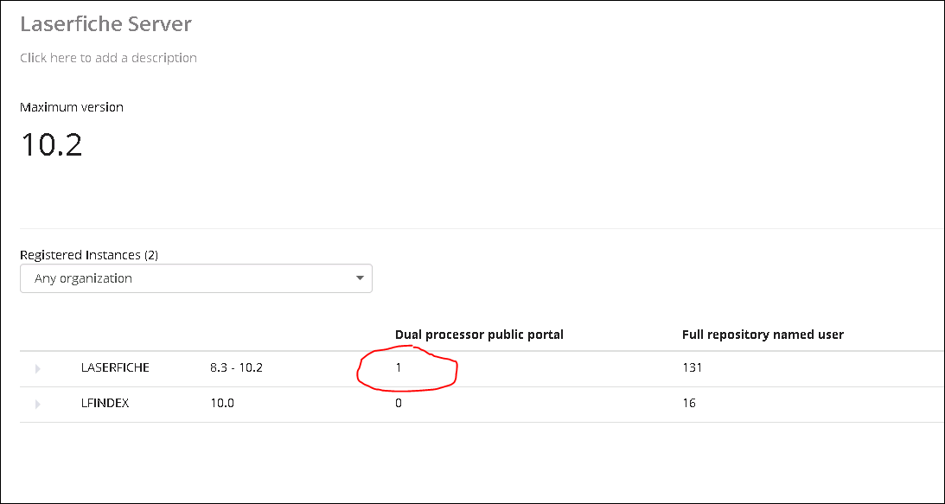This screenshot has height=504, width=945.
Task: Select the LFINDEX instance name
Action: [x=105, y=403]
